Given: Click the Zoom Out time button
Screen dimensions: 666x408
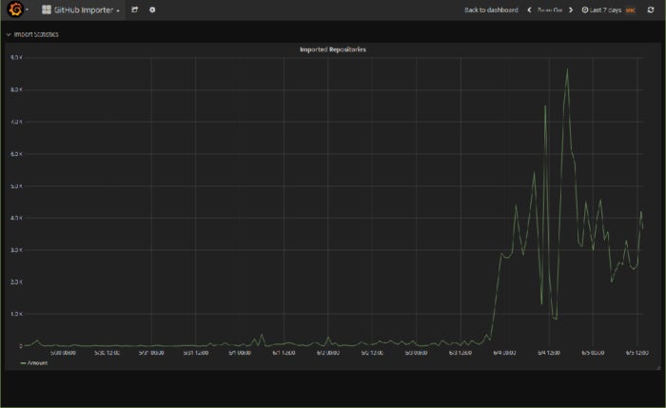Looking at the screenshot, I should (x=549, y=10).
